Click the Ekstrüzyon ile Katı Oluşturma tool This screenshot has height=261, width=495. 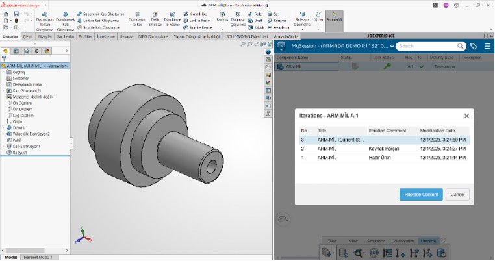(45, 19)
